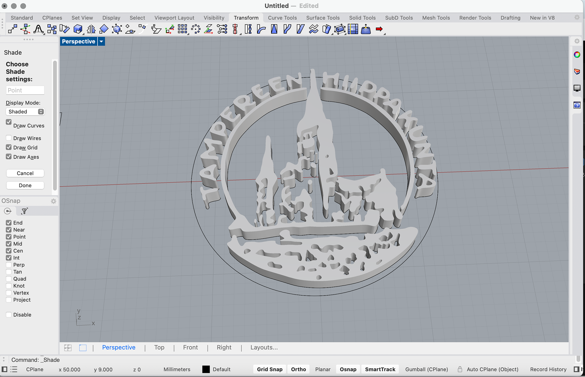Click the Align objects icon
585x377 pixels.
[51, 29]
